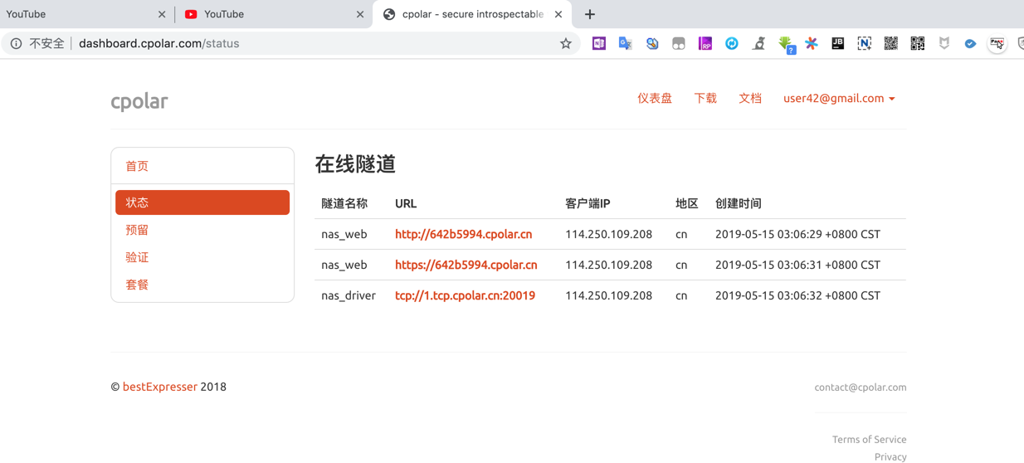Click the cpolar logo
The image size is (1024, 463).
pyautogui.click(x=139, y=100)
